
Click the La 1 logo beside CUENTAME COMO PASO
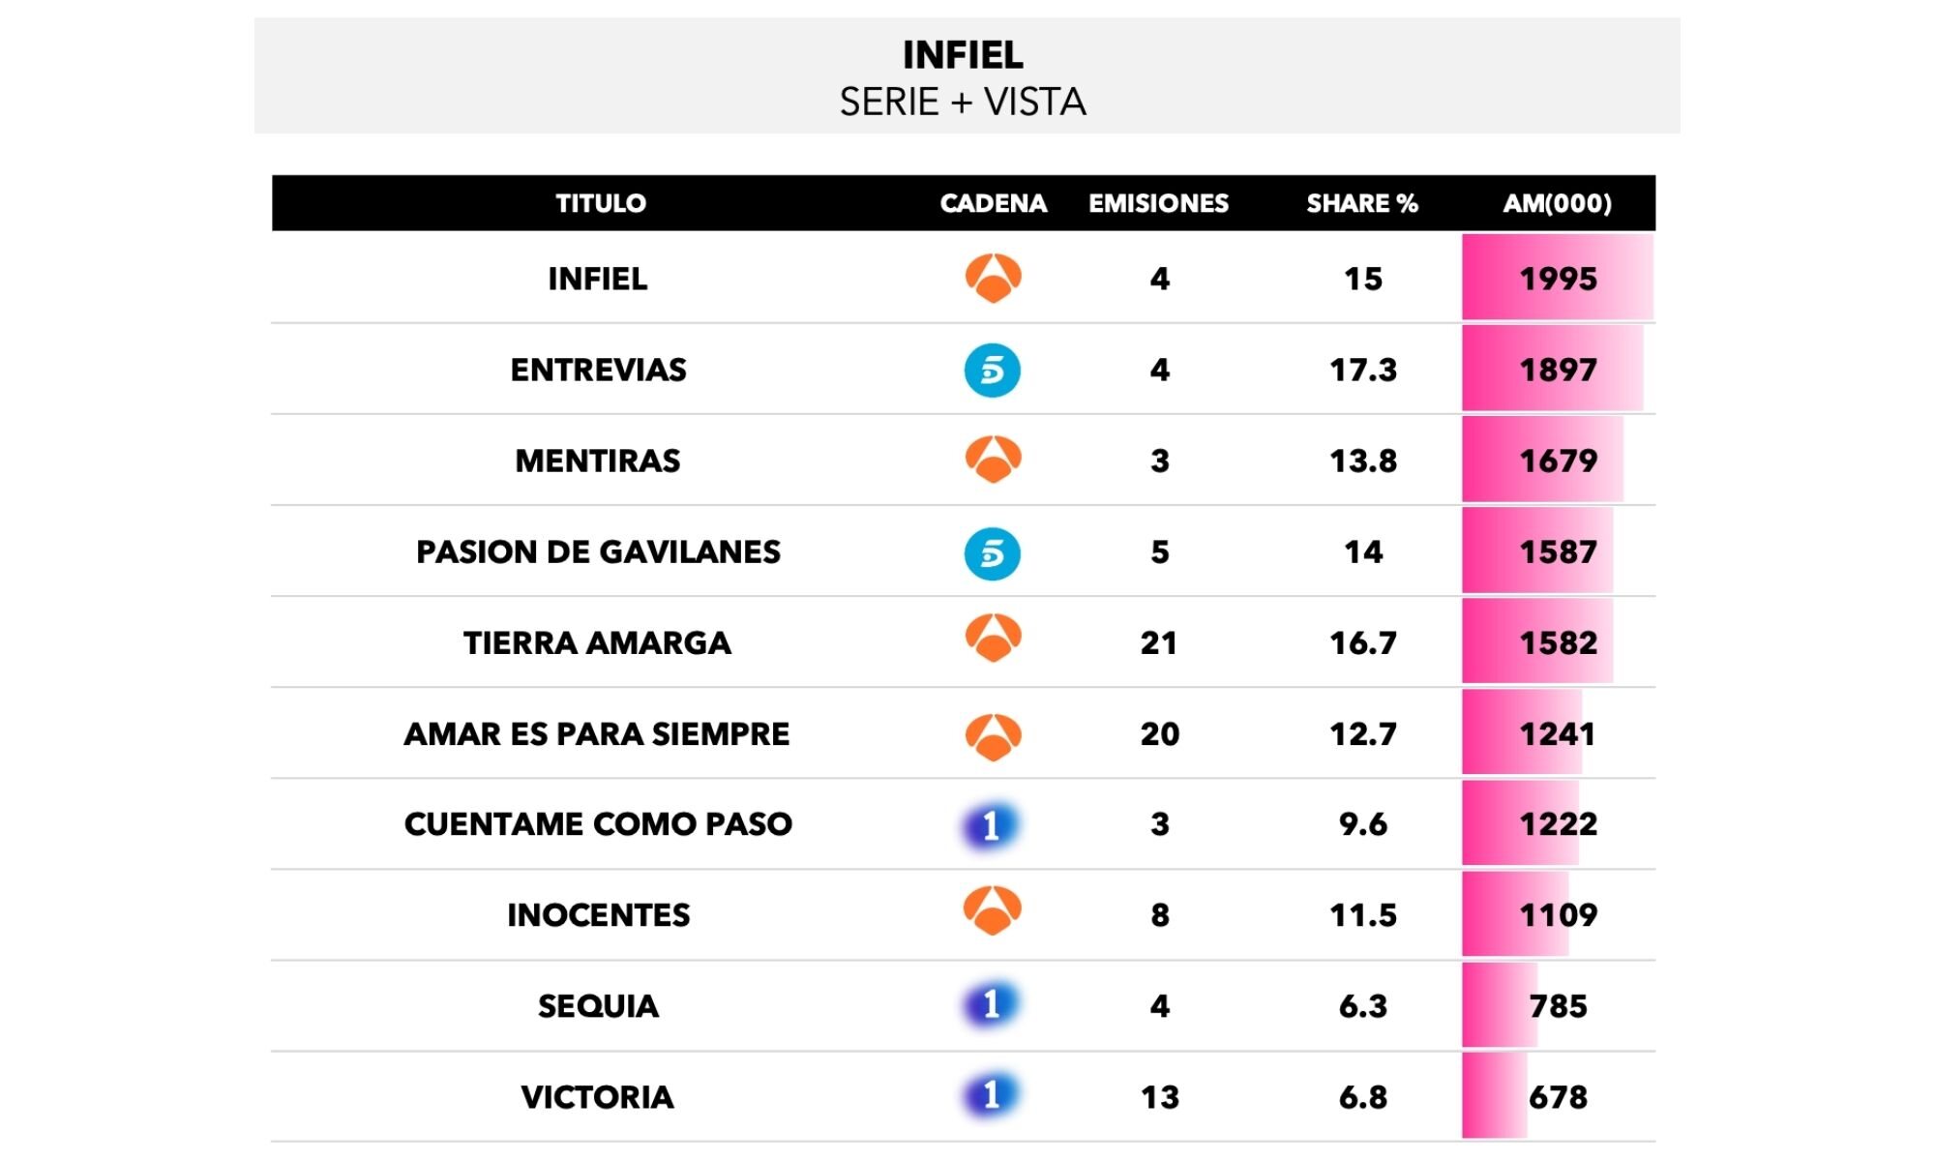(991, 825)
